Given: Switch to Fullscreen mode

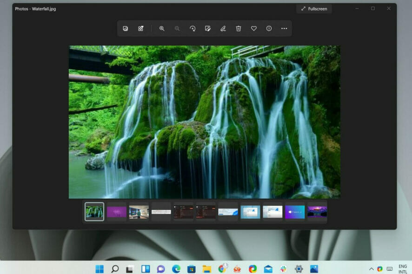Looking at the screenshot, I should (x=314, y=9).
